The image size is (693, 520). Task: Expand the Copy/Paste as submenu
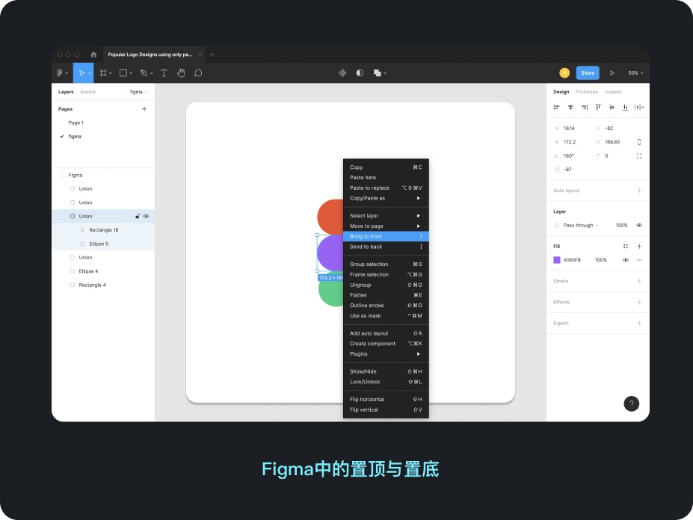click(x=385, y=199)
